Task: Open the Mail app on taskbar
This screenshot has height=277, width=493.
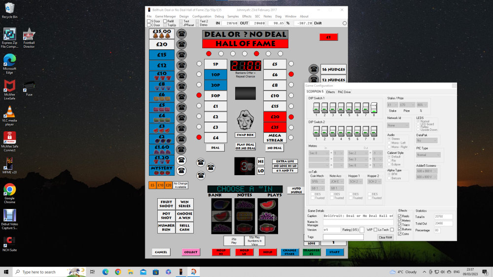Action: point(143,272)
